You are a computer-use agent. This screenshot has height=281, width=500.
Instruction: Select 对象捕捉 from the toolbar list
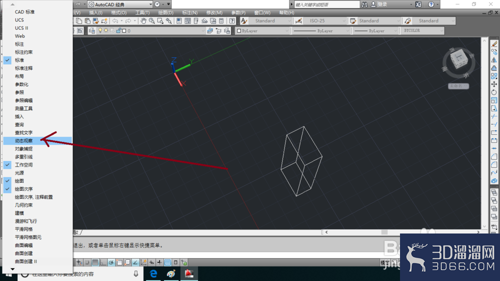tap(37, 149)
